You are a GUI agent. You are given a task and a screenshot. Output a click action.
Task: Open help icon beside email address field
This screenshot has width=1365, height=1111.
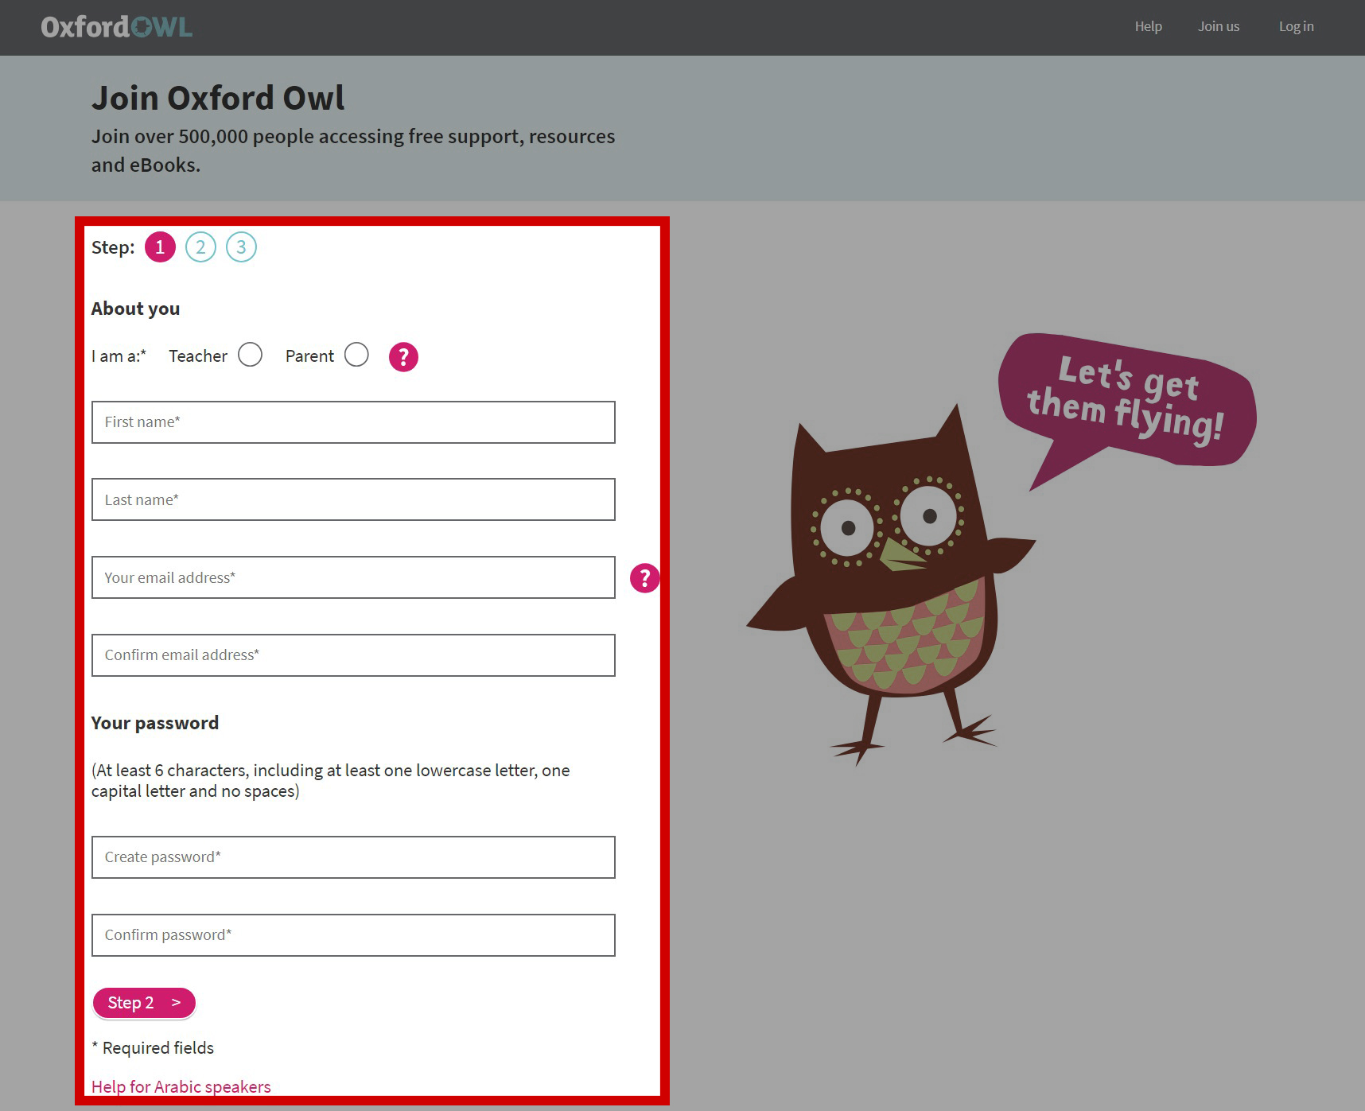(645, 577)
